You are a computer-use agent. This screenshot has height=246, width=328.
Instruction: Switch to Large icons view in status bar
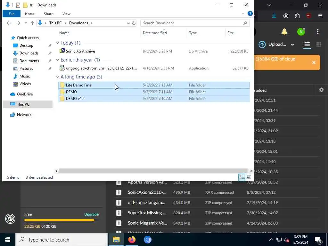coord(249,177)
